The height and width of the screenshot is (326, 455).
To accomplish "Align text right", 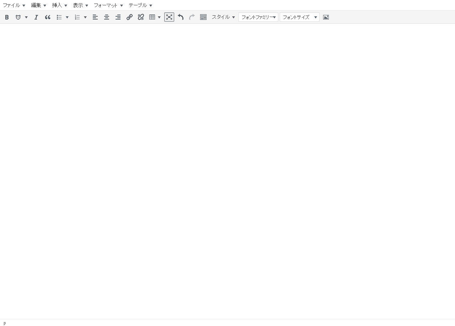I will point(118,17).
